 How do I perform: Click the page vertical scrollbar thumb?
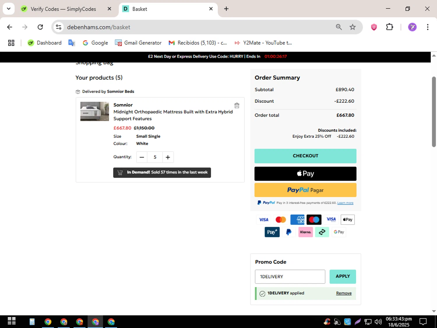click(434, 112)
